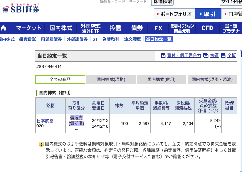Open the 国内株式 sub-navigation link

tap(7, 39)
